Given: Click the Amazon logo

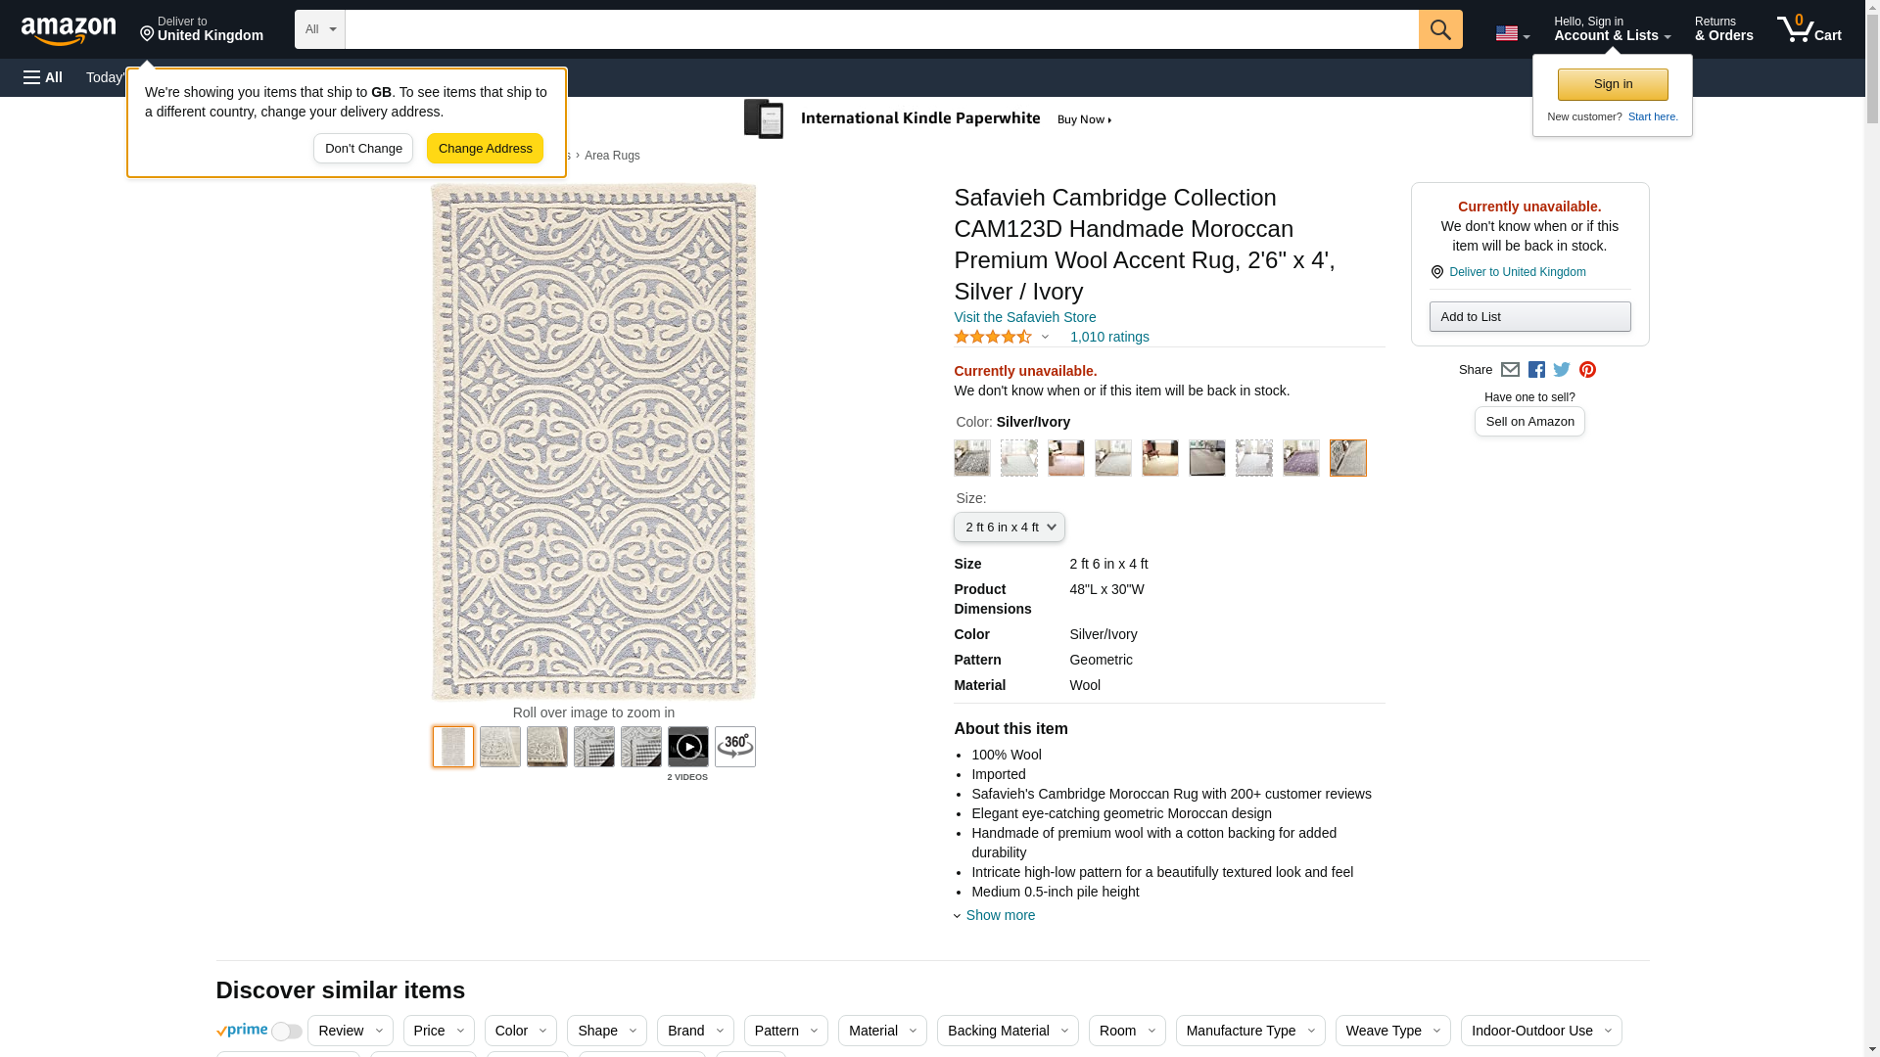Looking at the screenshot, I should point(69,31).
